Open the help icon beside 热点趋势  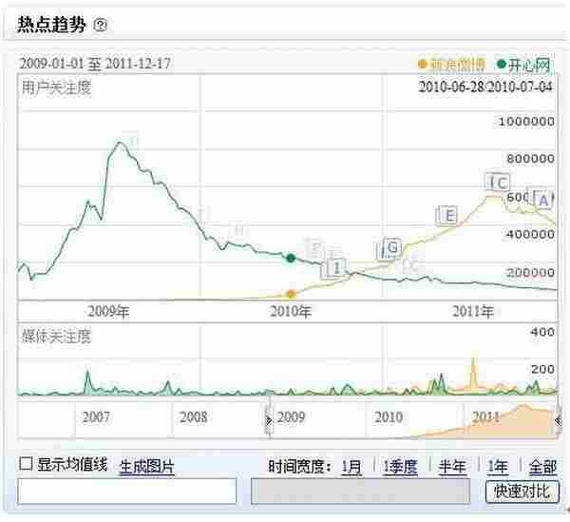(100, 25)
